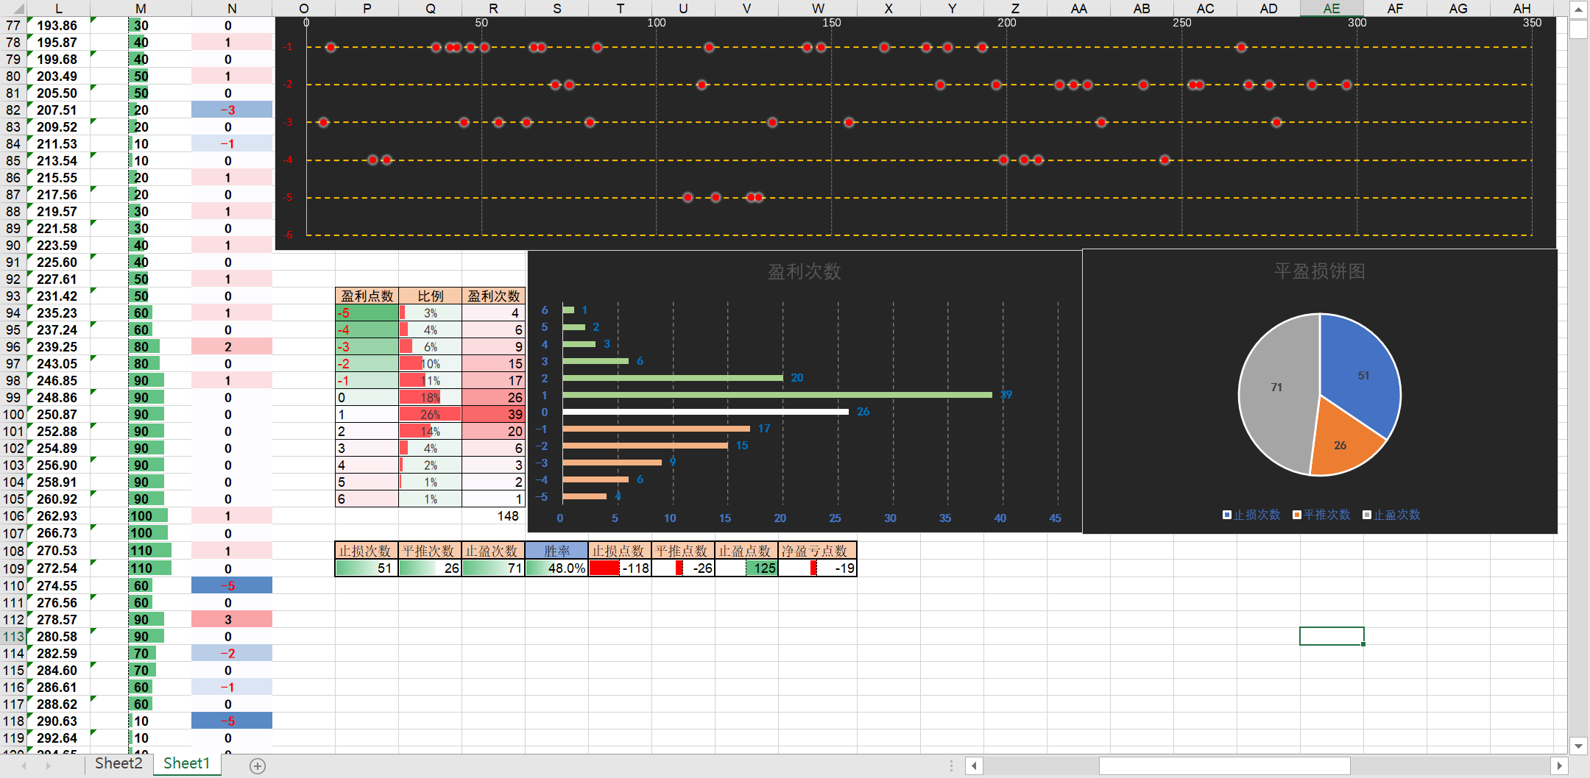Click the 48.0% win rate cell
The height and width of the screenshot is (778, 1590).
pos(556,568)
